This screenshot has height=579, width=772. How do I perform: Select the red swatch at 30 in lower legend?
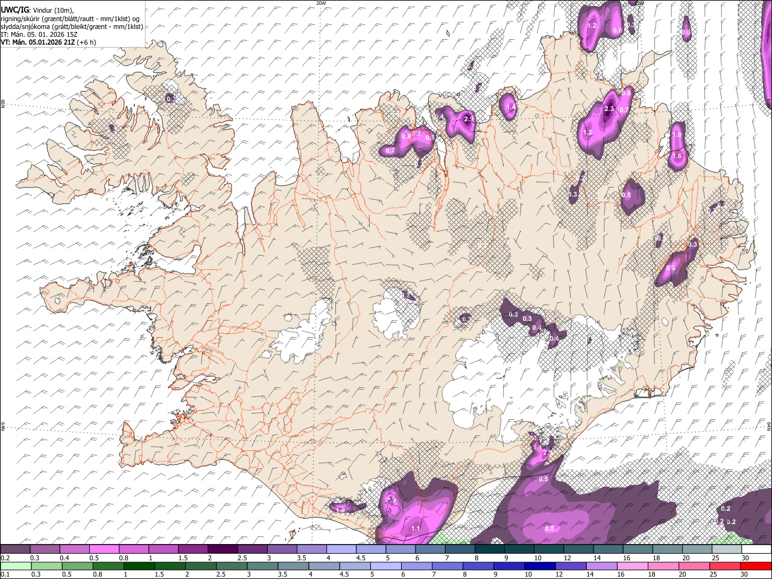click(756, 566)
